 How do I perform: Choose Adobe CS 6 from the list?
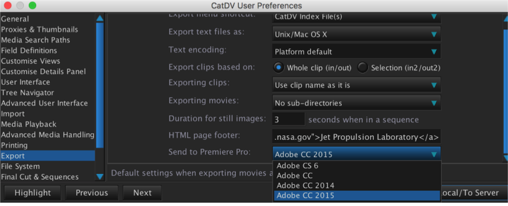(x=297, y=166)
